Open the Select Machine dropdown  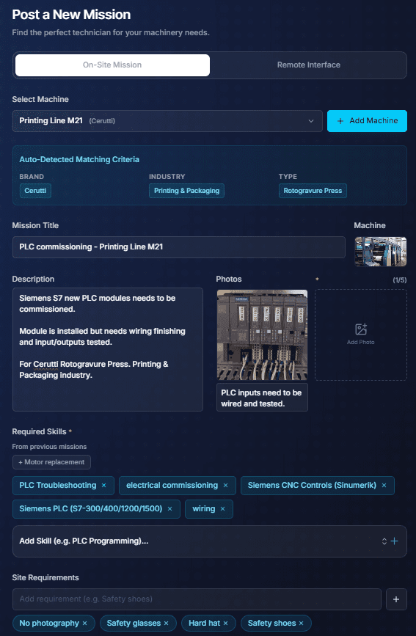pos(167,121)
